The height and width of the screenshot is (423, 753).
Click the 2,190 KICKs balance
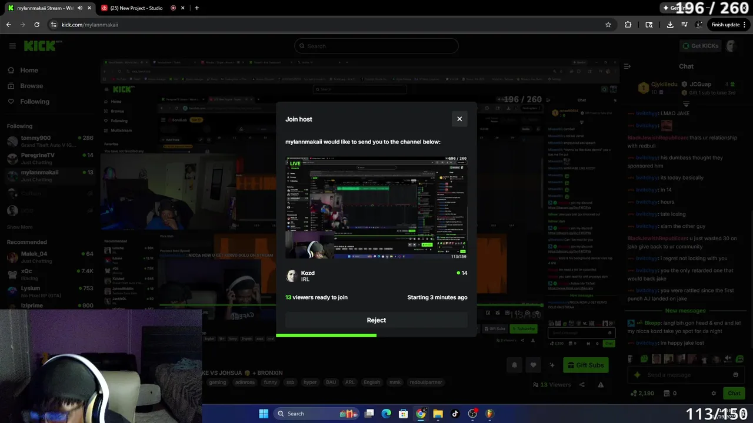coord(642,393)
